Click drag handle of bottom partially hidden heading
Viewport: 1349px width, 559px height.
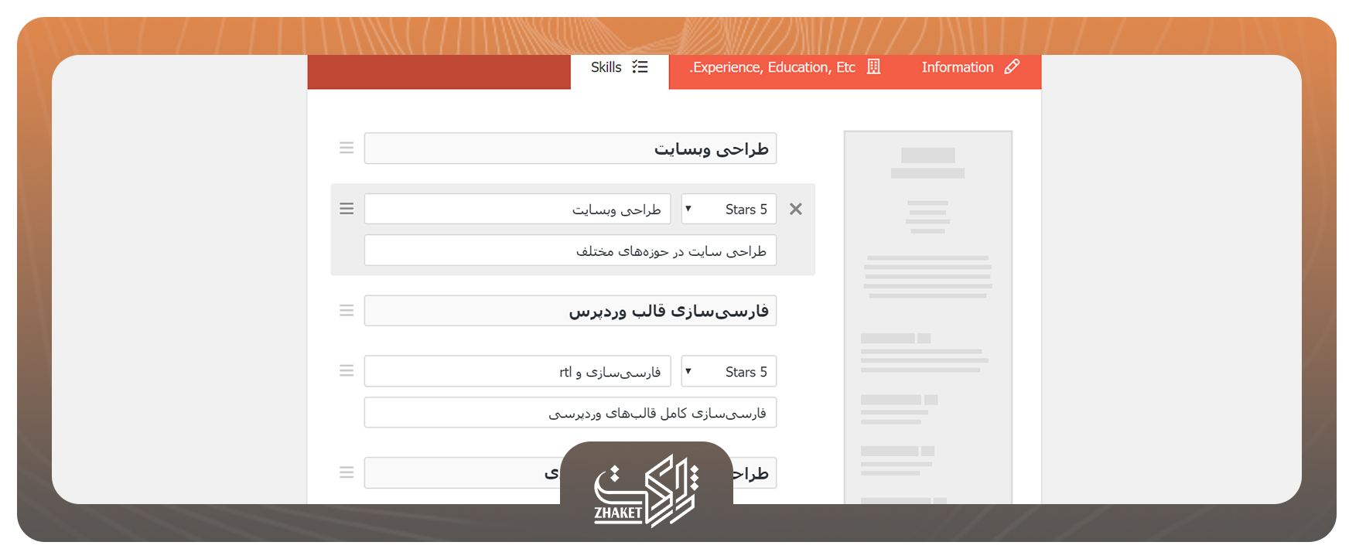(x=347, y=472)
